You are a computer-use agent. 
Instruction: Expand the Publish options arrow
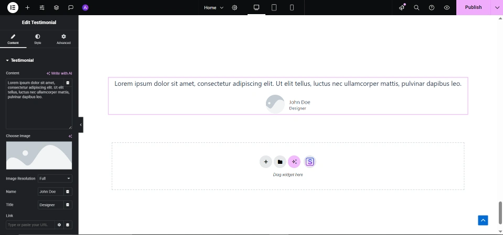coord(497,7)
